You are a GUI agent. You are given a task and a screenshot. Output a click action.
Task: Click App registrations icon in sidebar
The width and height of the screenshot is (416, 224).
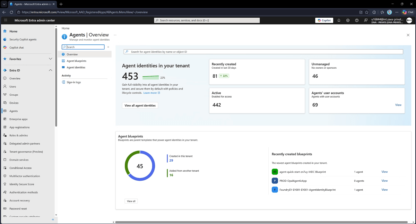point(5,127)
